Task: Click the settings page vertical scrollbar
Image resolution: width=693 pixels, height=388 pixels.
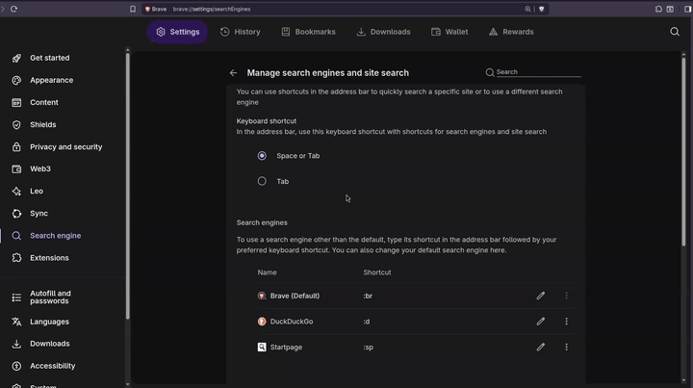Action: (683, 150)
